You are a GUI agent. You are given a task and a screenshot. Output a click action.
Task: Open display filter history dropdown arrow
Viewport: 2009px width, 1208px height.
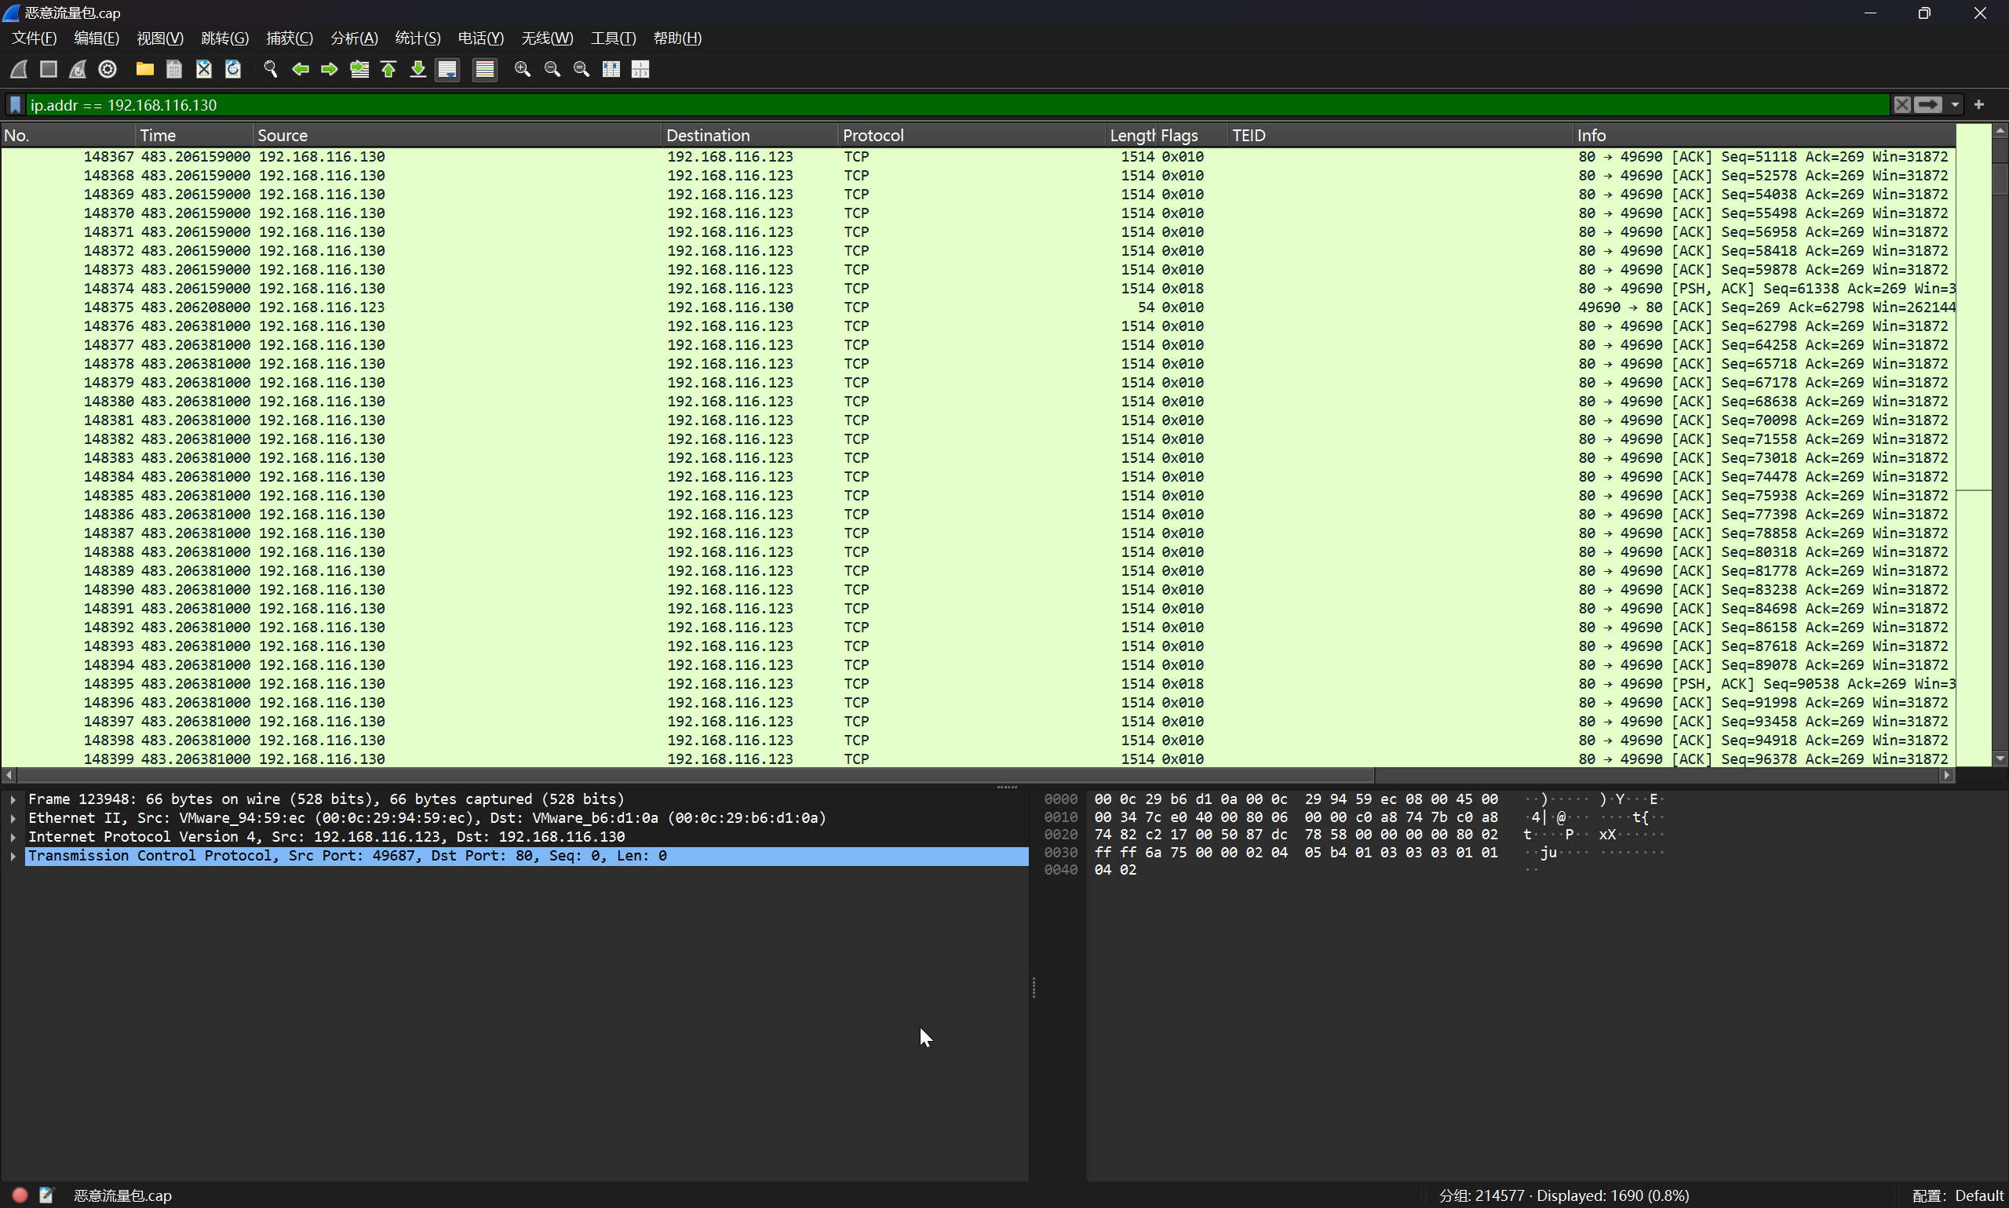pos(1956,105)
